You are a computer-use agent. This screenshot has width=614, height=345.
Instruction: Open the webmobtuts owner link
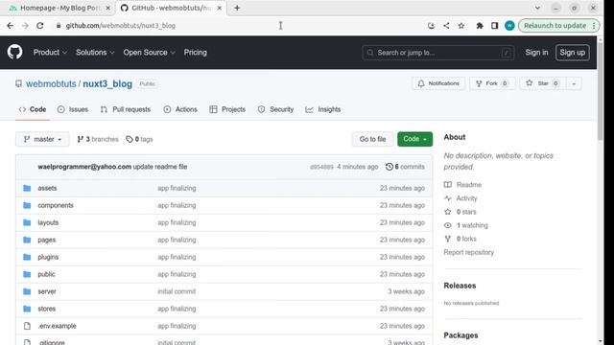coord(51,84)
